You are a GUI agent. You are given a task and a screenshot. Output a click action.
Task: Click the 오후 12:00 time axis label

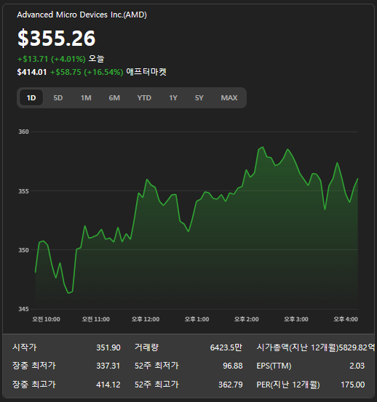146,319
